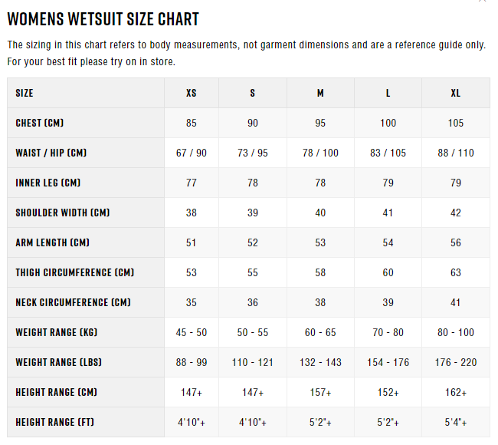Click the M size column header

coord(320,93)
